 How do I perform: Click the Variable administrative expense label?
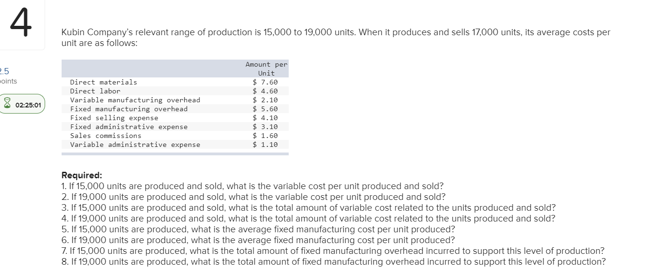135,145
